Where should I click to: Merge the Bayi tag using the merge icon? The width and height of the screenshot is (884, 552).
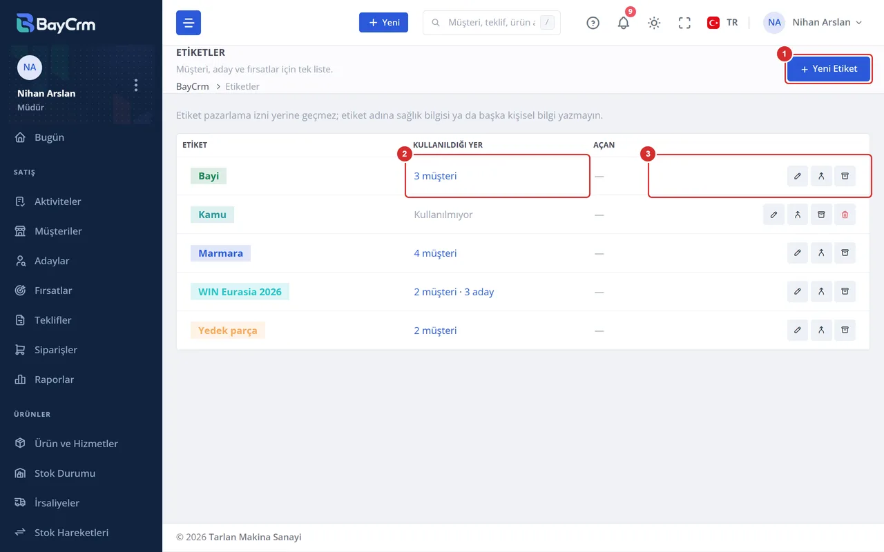[821, 176]
